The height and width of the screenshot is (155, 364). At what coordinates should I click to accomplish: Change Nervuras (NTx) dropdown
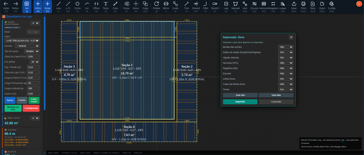286,63
